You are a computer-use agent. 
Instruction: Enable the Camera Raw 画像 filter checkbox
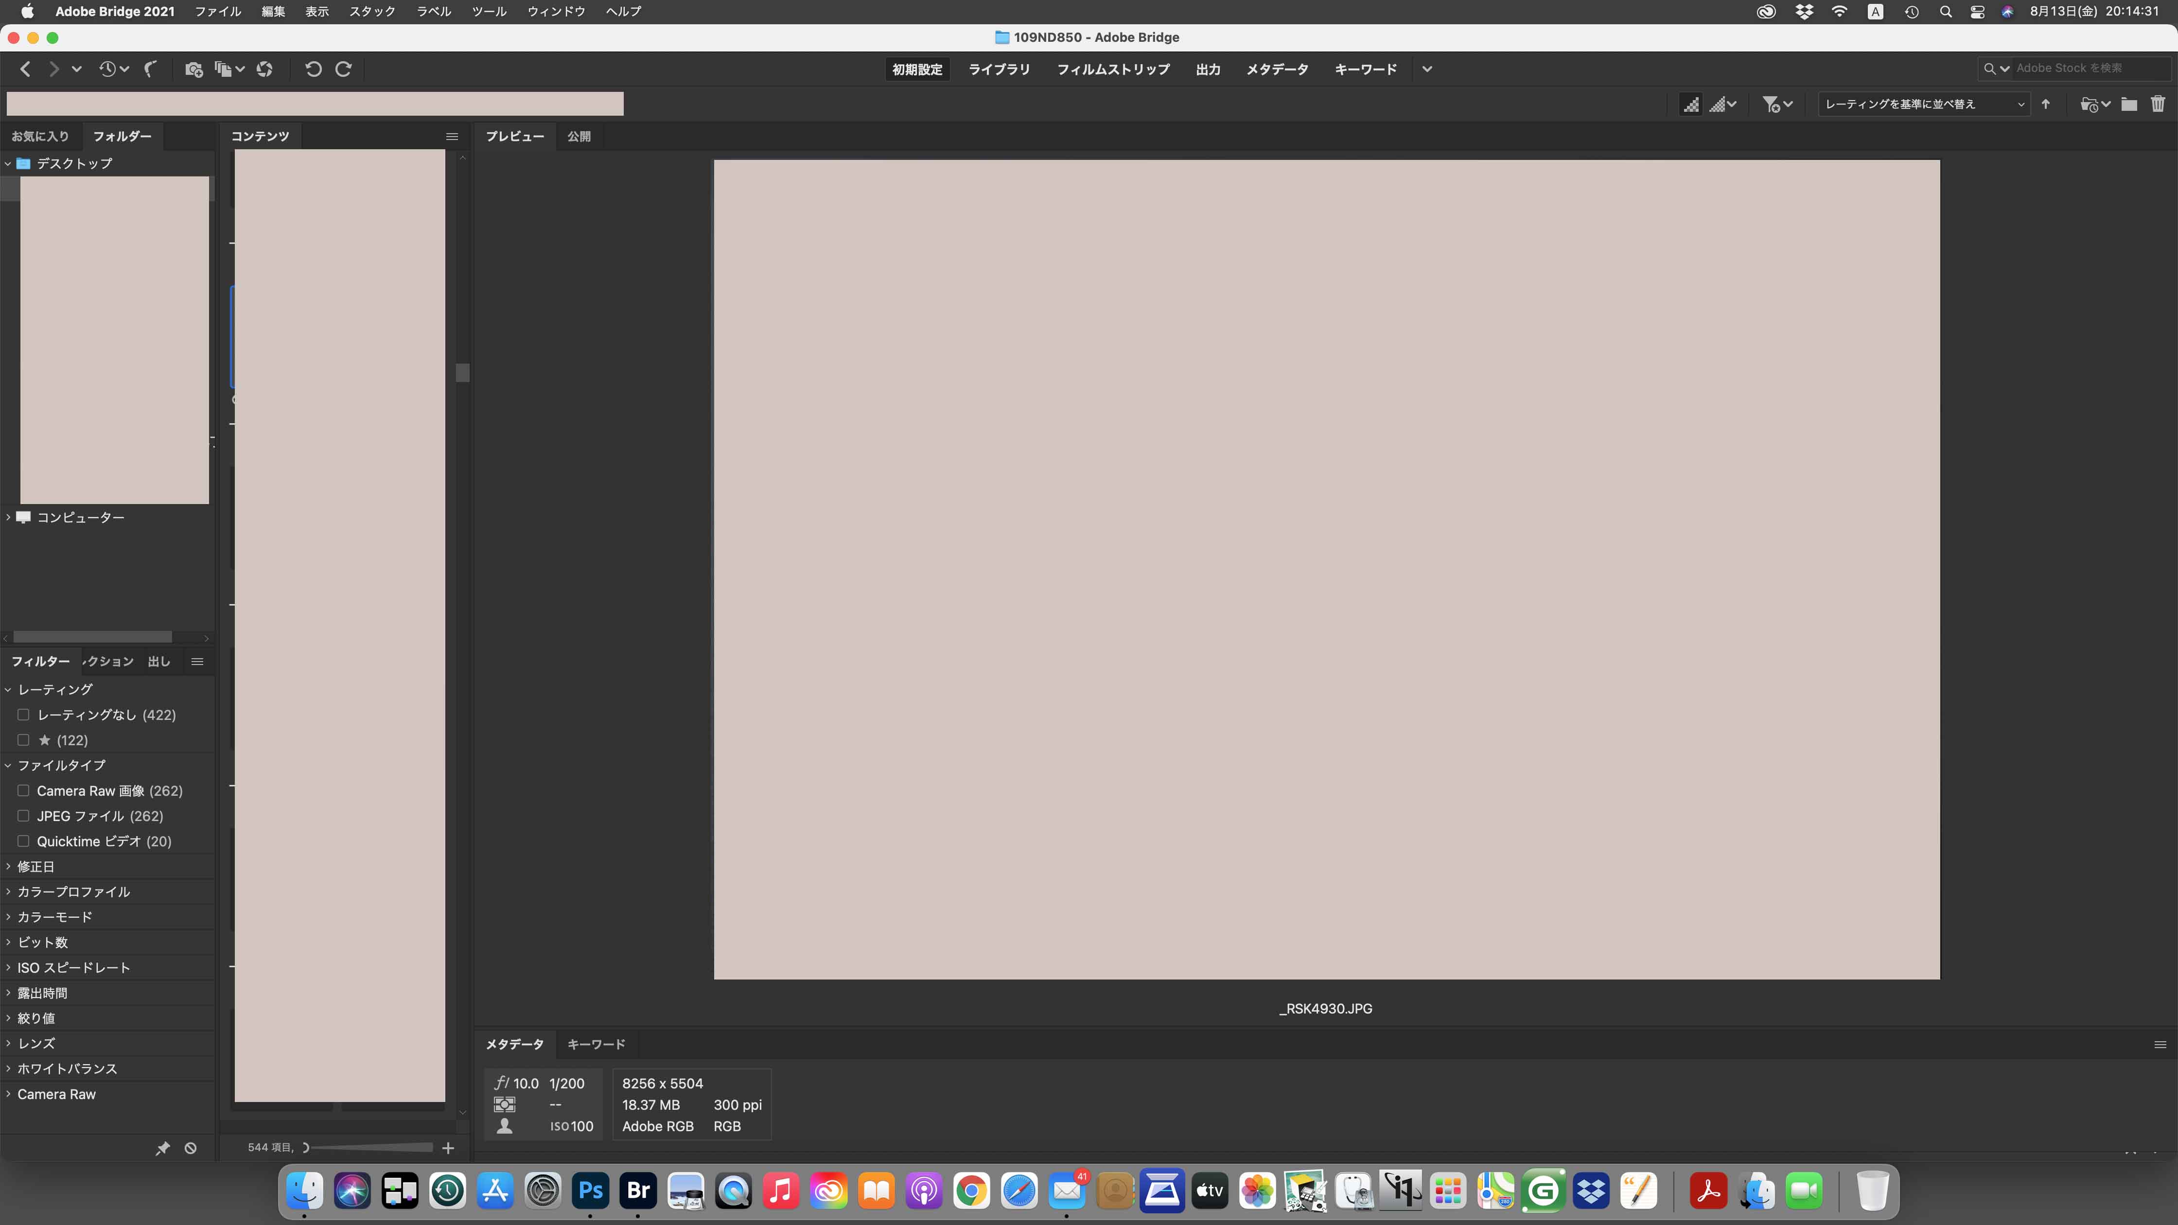point(24,791)
